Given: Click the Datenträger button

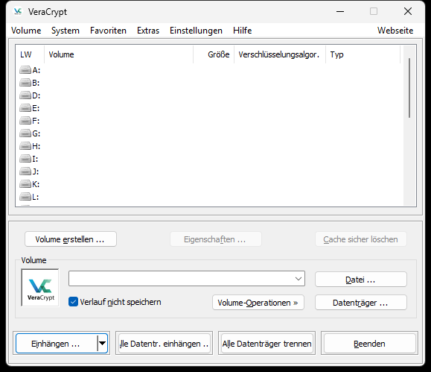Looking at the screenshot, I should 360,303.
